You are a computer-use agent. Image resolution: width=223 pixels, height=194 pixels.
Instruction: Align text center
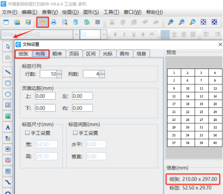point(174,35)
